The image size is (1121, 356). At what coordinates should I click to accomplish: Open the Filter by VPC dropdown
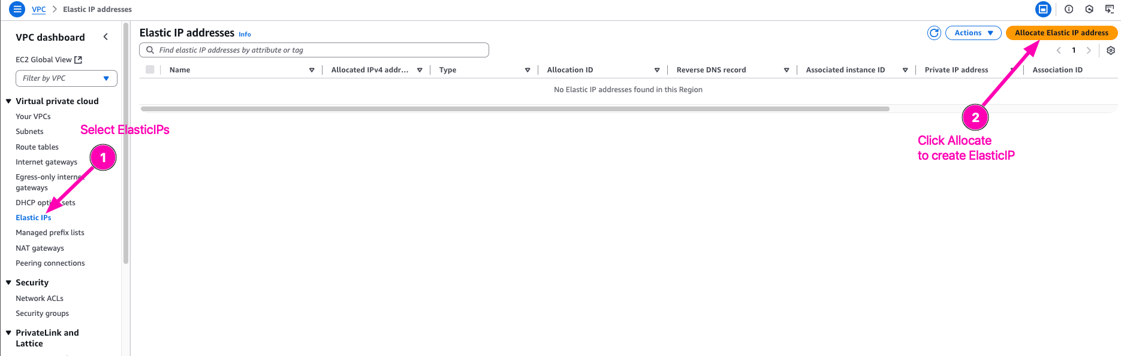[66, 78]
